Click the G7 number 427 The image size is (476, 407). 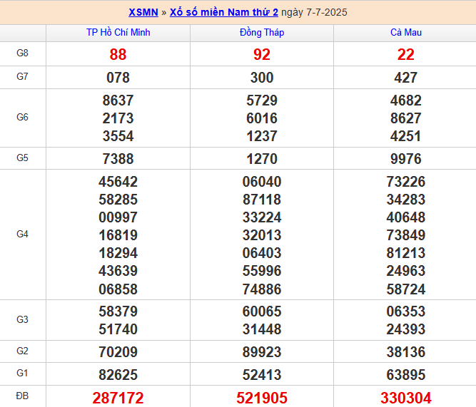pyautogui.click(x=406, y=78)
